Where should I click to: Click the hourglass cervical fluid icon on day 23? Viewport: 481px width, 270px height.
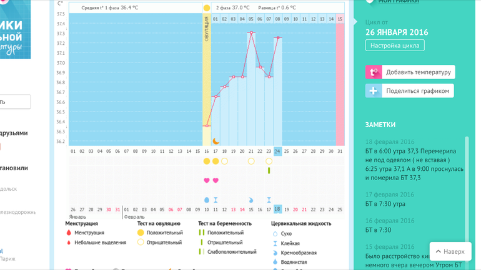269,200
